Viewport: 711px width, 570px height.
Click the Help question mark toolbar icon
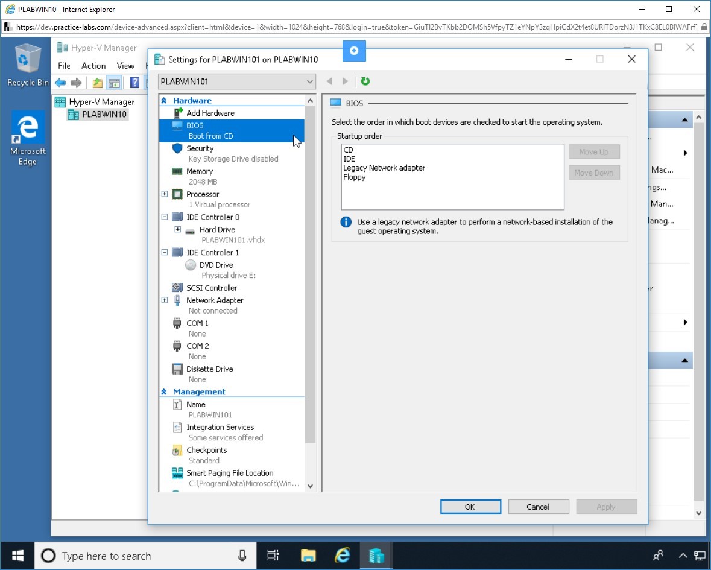pyautogui.click(x=134, y=83)
